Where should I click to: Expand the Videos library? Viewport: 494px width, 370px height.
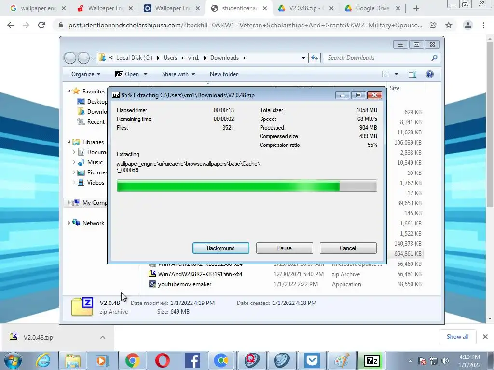click(74, 183)
